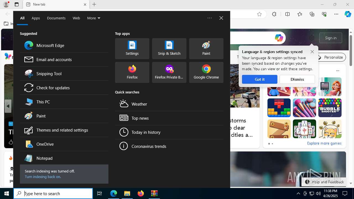Open the games widget more options ellipsis
This screenshot has height=199, width=354.
coord(338,71)
